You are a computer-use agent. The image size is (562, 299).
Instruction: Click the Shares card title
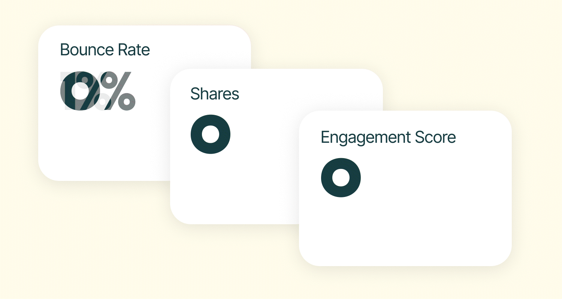214,94
